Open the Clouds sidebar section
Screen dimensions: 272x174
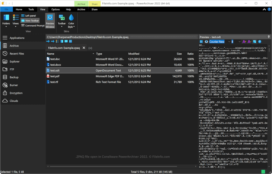14,101
